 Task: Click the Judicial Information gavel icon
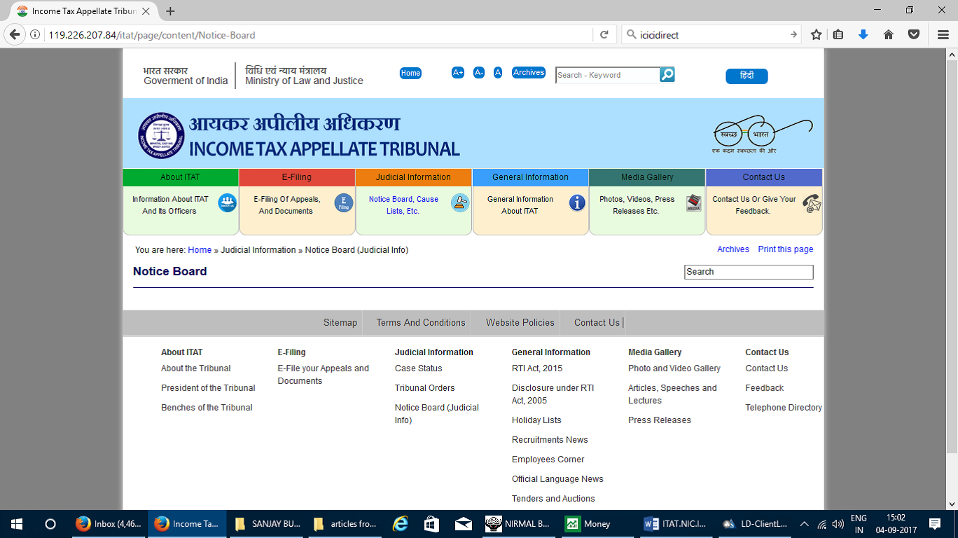pos(460,203)
